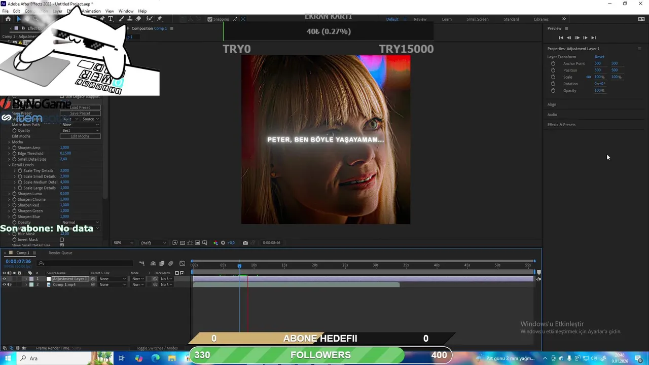Click the viewer reset exposure icon
The width and height of the screenshot is (649, 365).
coord(223,243)
